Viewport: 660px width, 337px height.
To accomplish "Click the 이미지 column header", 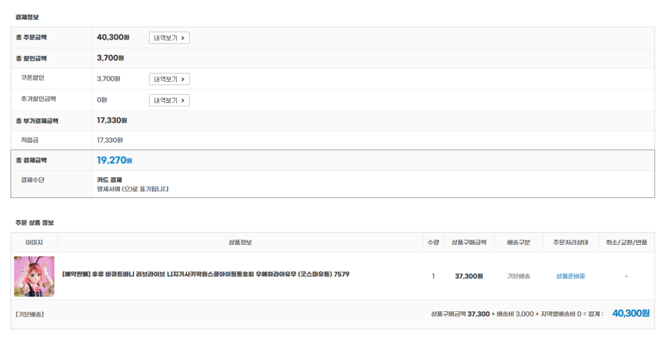I will (34, 242).
